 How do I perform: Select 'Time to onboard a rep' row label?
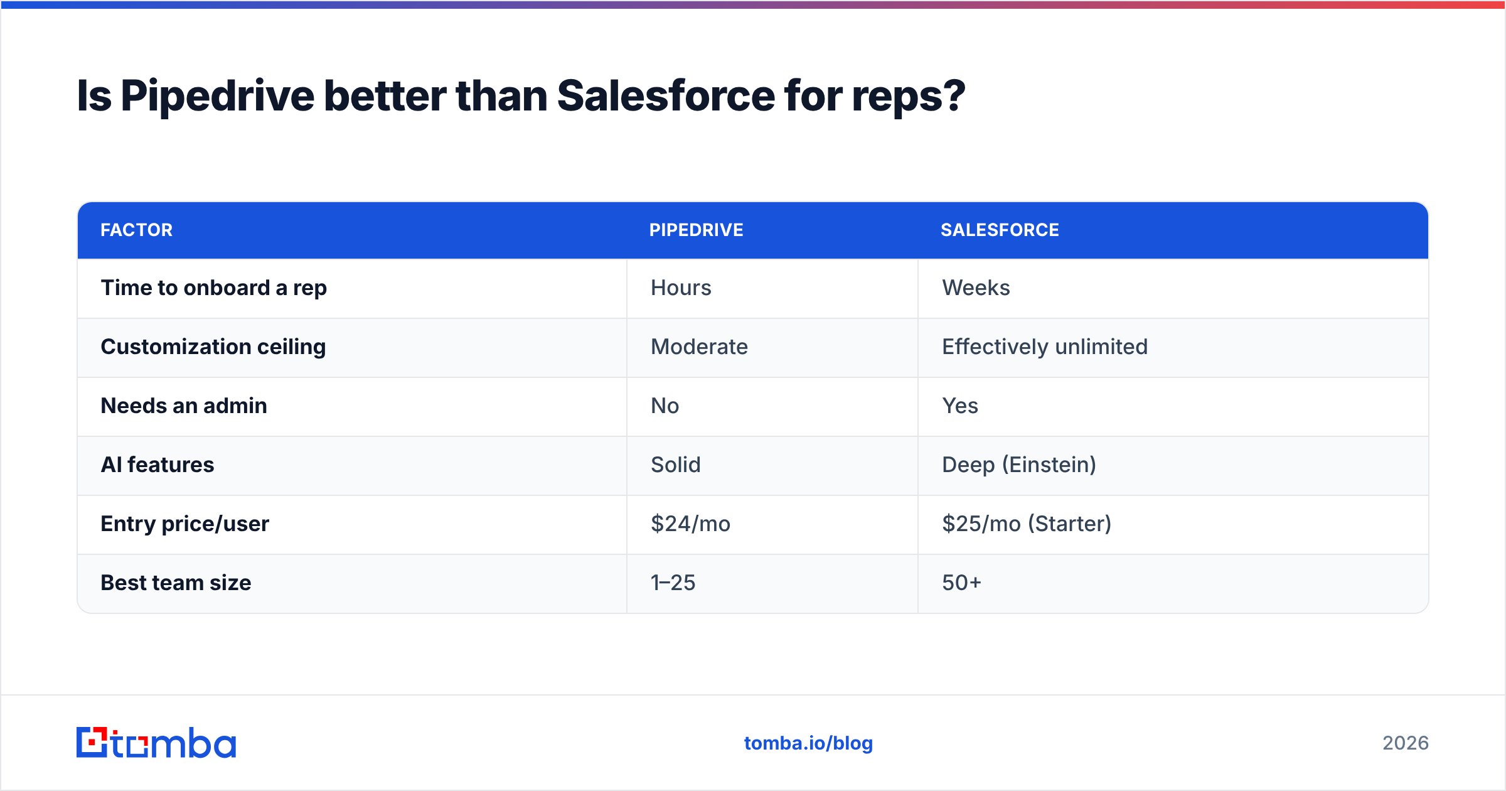tap(214, 288)
